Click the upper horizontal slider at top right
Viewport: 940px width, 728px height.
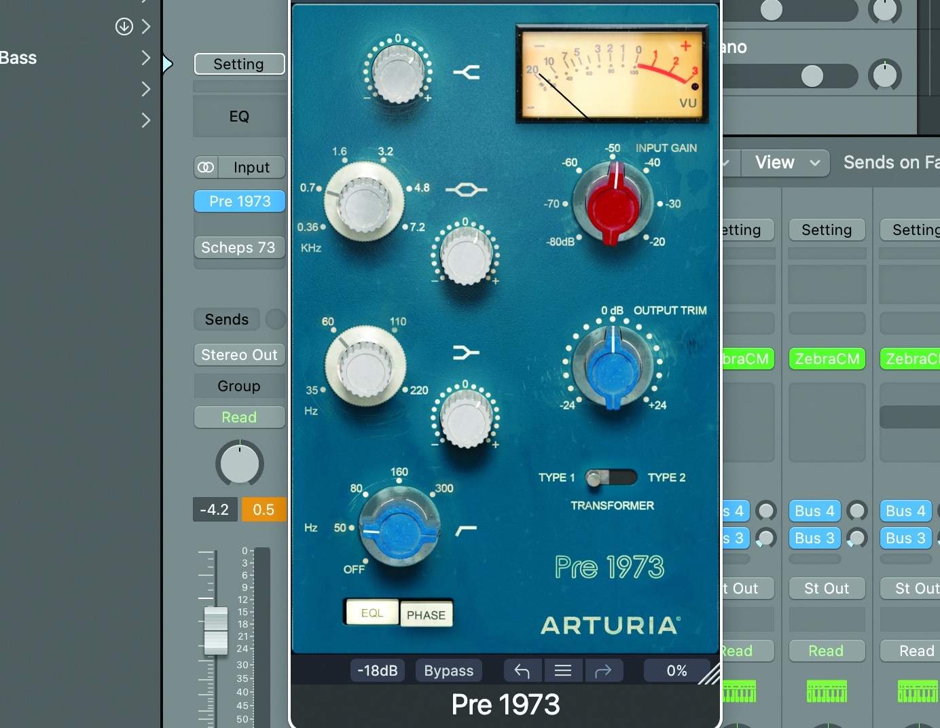point(791,10)
